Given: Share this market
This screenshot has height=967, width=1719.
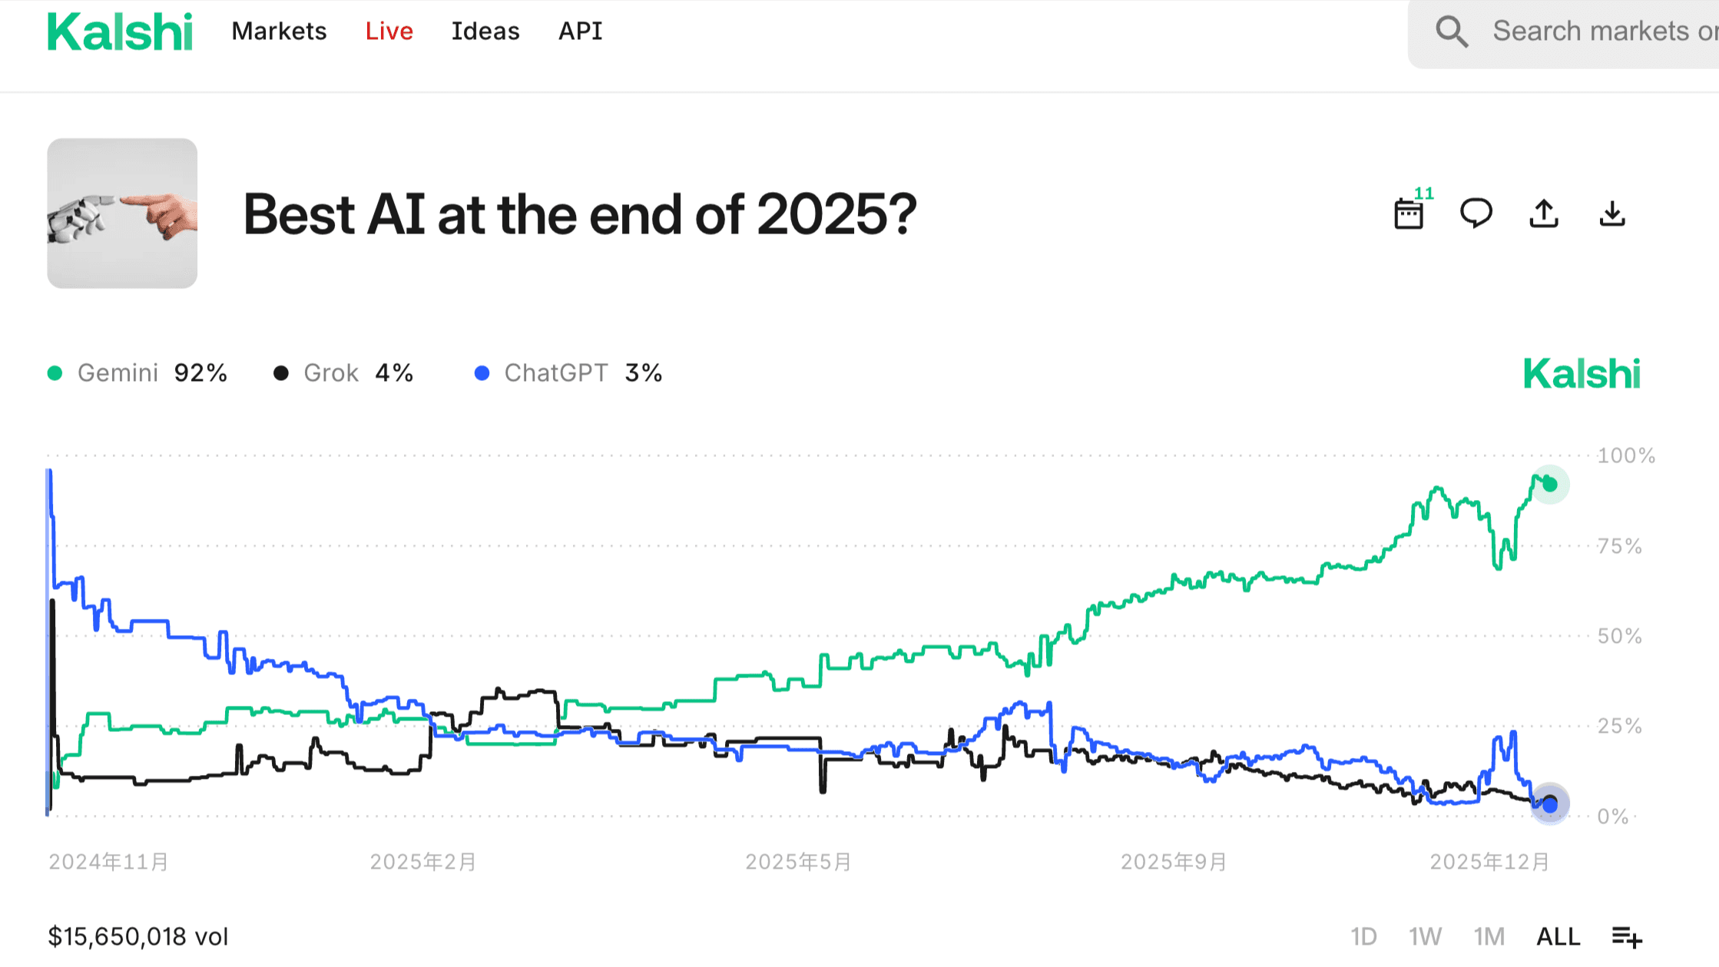Looking at the screenshot, I should (1543, 215).
